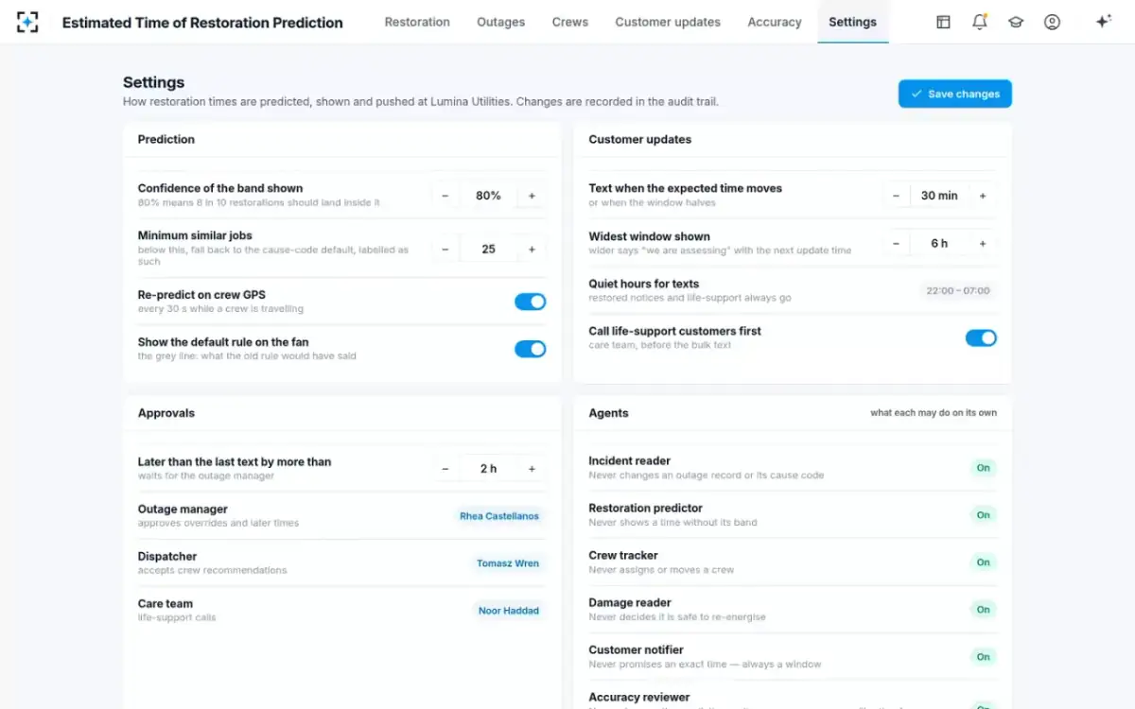1135x709 pixels.
Task: Toggle Re-predict on crew GPS
Action: (x=531, y=302)
